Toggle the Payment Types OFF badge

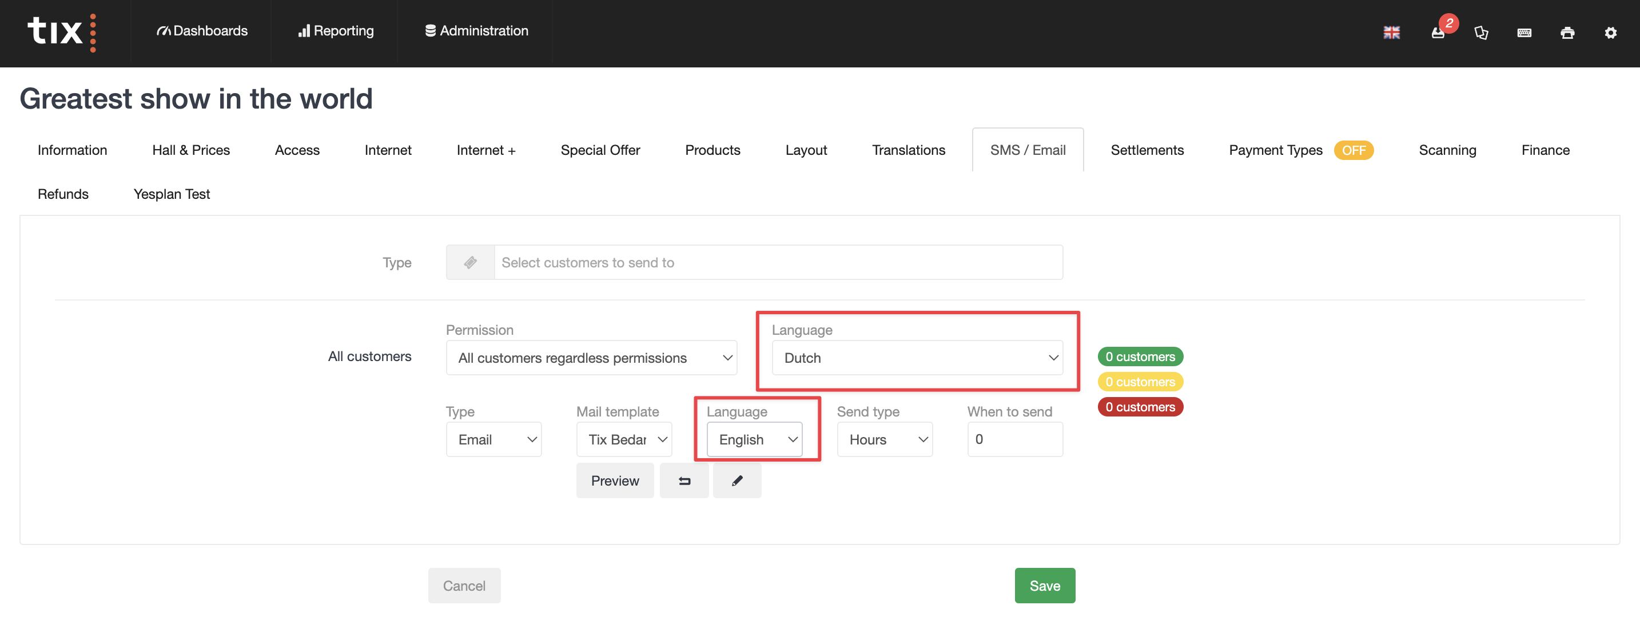(1353, 151)
